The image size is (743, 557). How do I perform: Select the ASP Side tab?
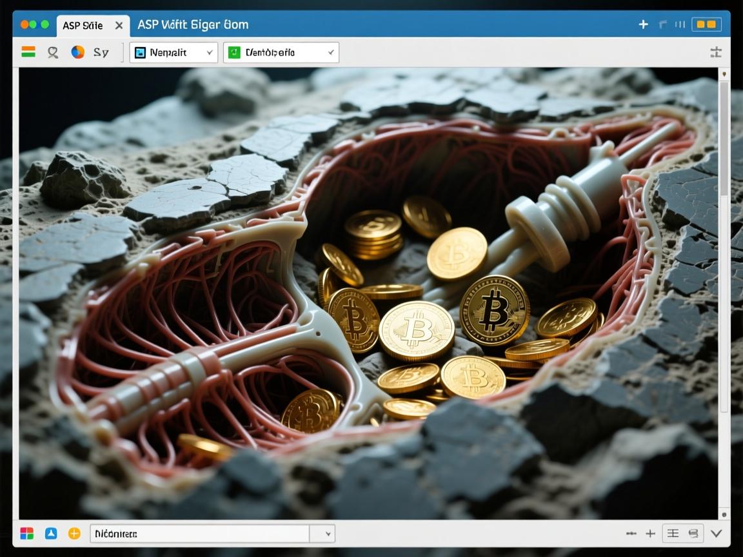click(83, 26)
